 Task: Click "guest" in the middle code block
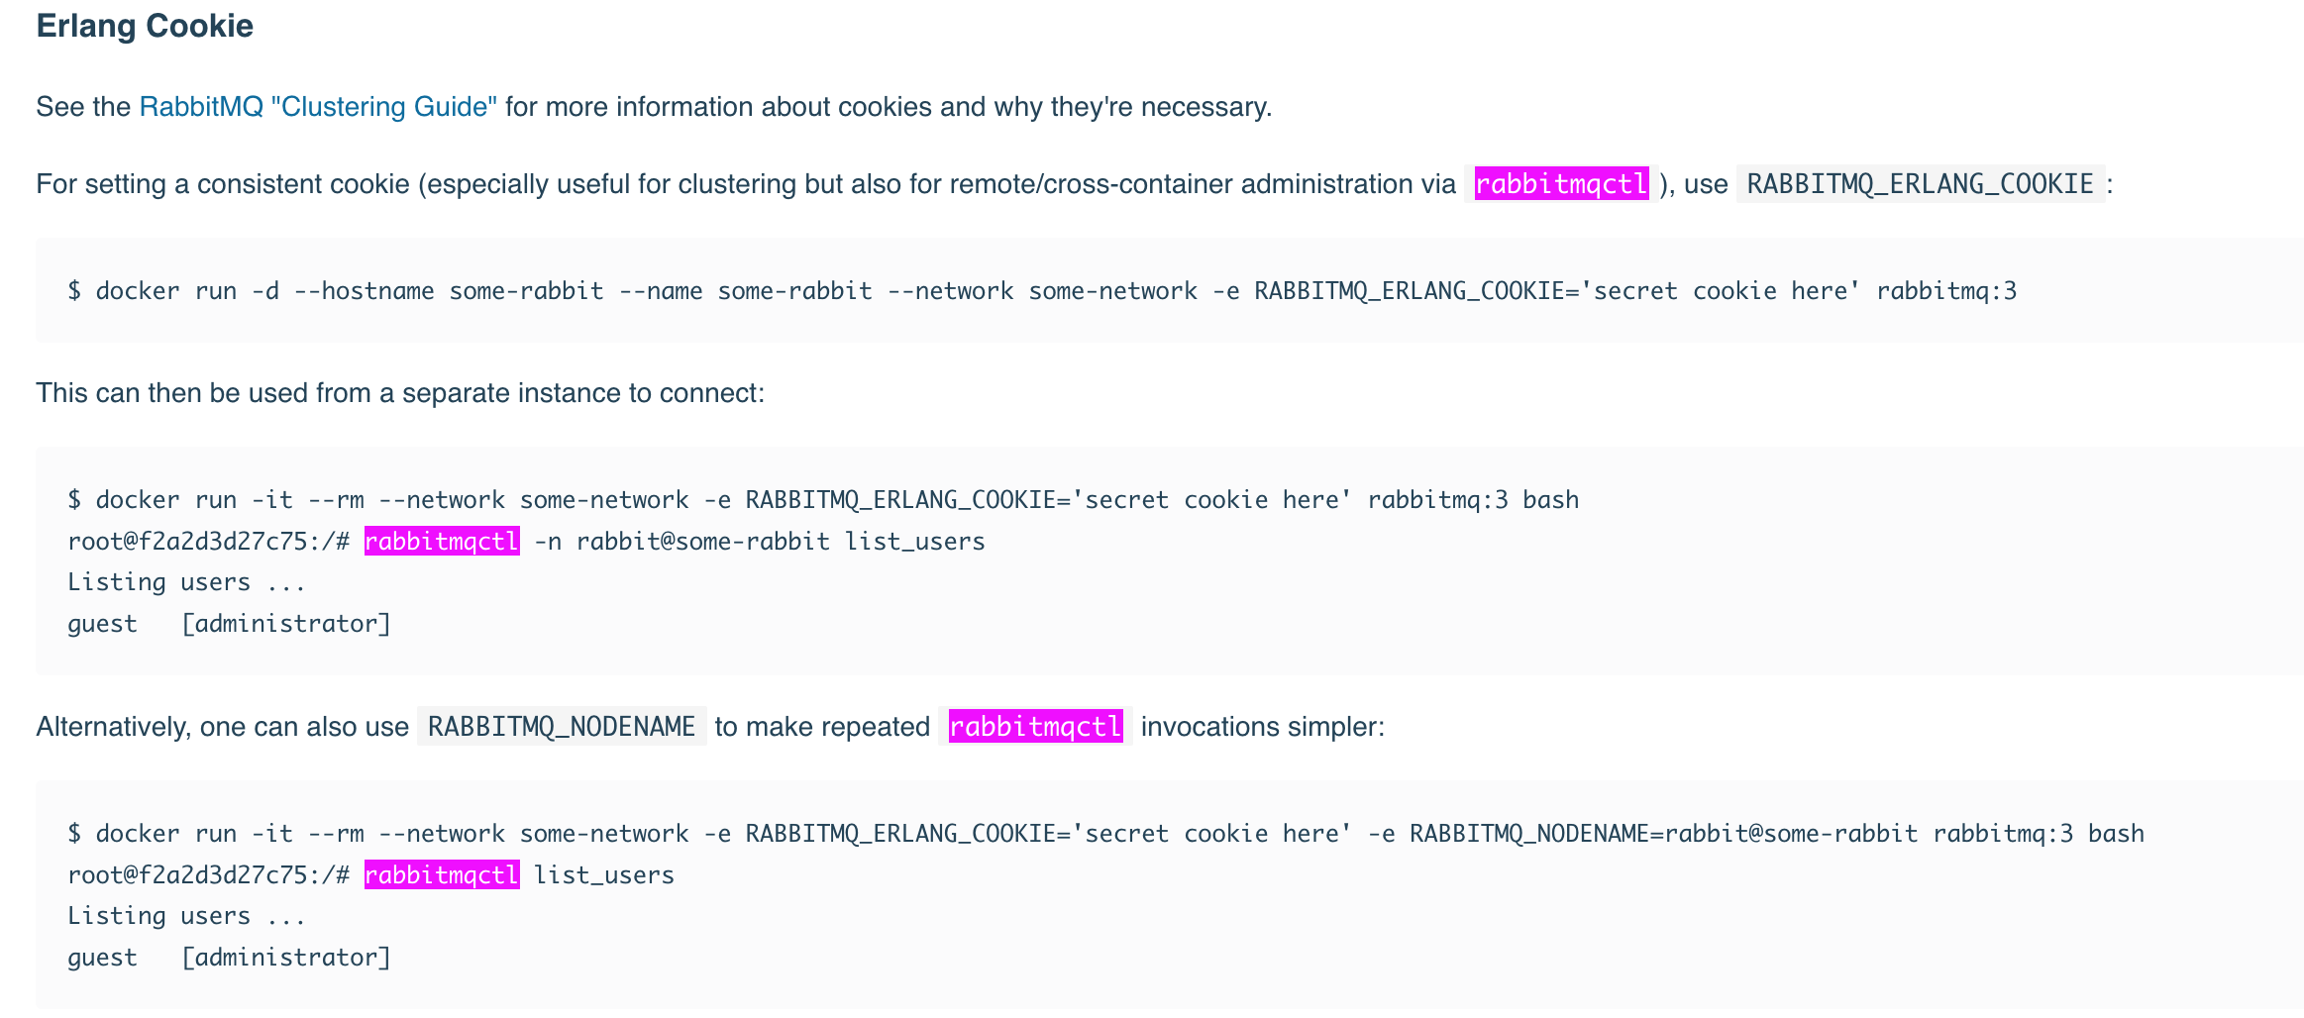(x=102, y=624)
